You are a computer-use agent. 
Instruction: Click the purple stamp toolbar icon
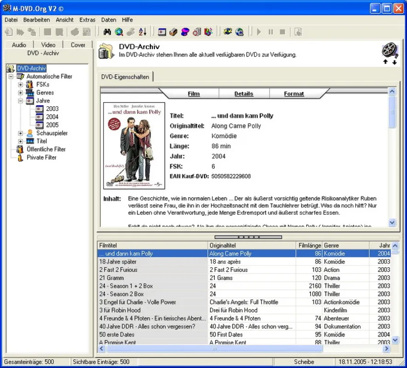[185, 32]
